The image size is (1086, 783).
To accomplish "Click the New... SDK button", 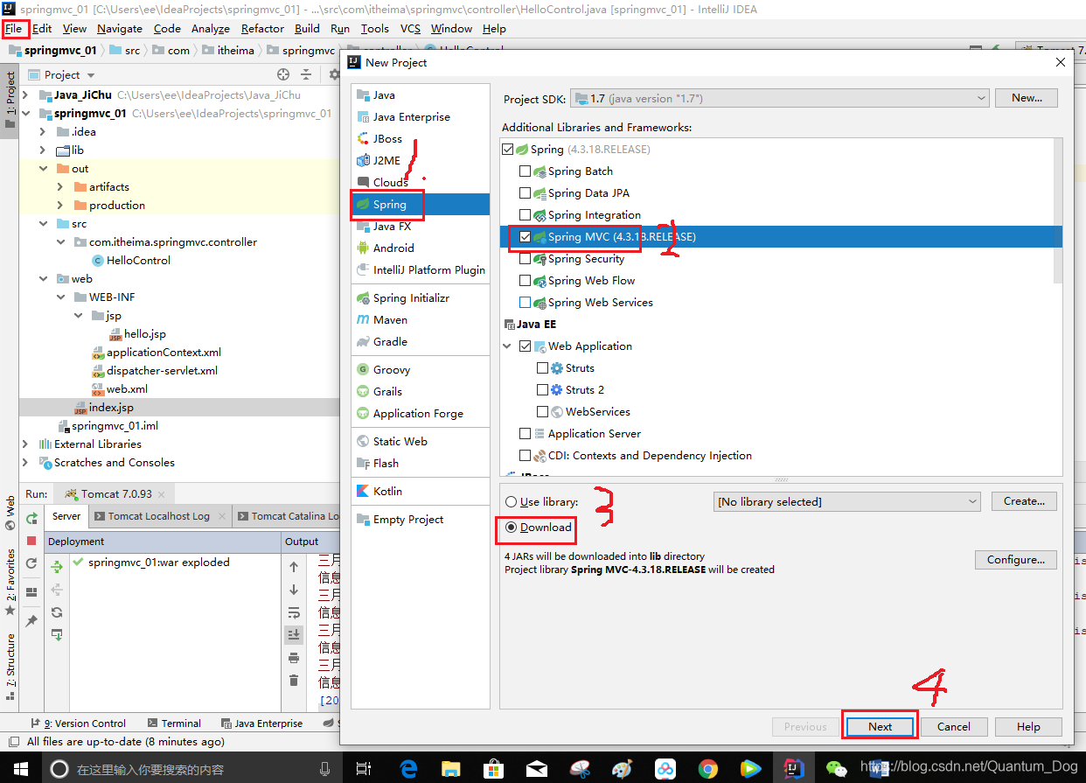I will 1027,98.
